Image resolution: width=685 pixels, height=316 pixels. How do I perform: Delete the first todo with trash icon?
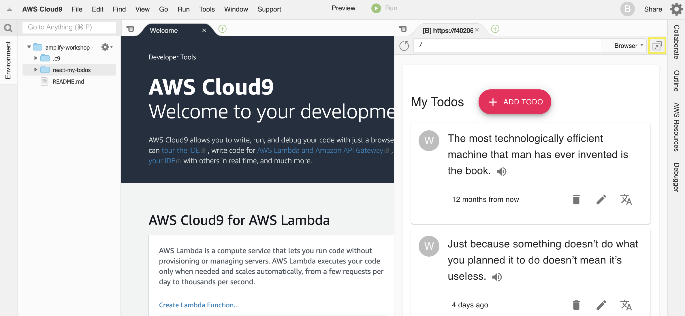576,200
